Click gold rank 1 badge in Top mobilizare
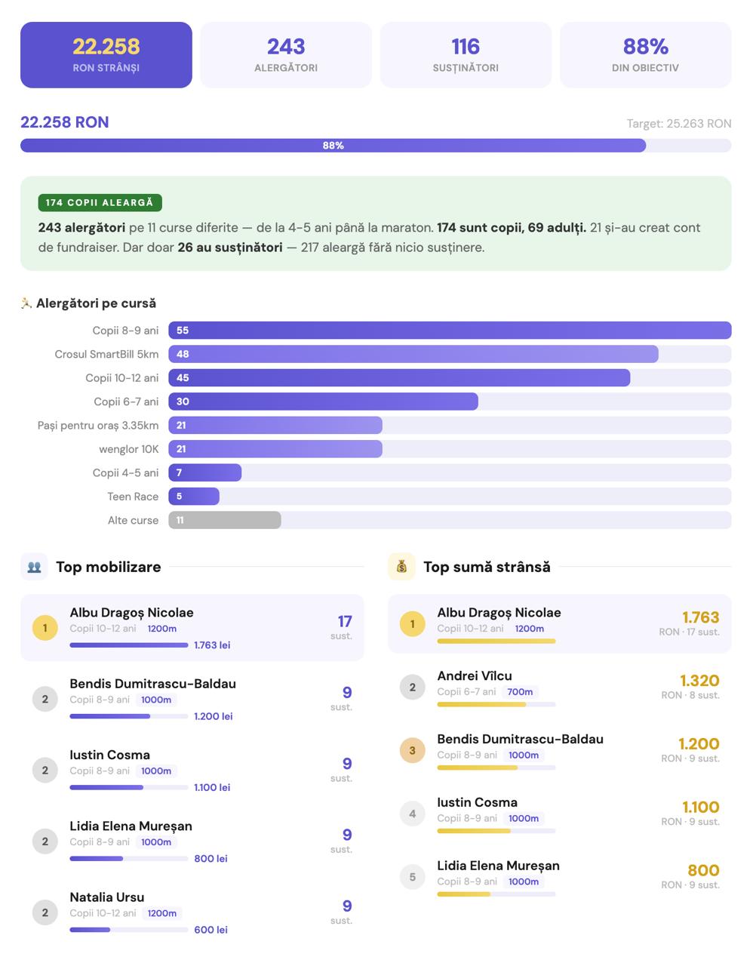 click(x=45, y=628)
